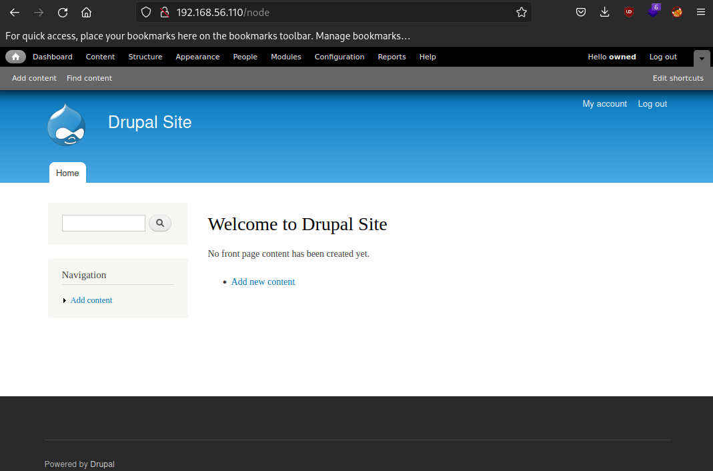The image size is (713, 471).
Task: Expand the admin toolbar dropdown arrow
Action: click(x=701, y=59)
